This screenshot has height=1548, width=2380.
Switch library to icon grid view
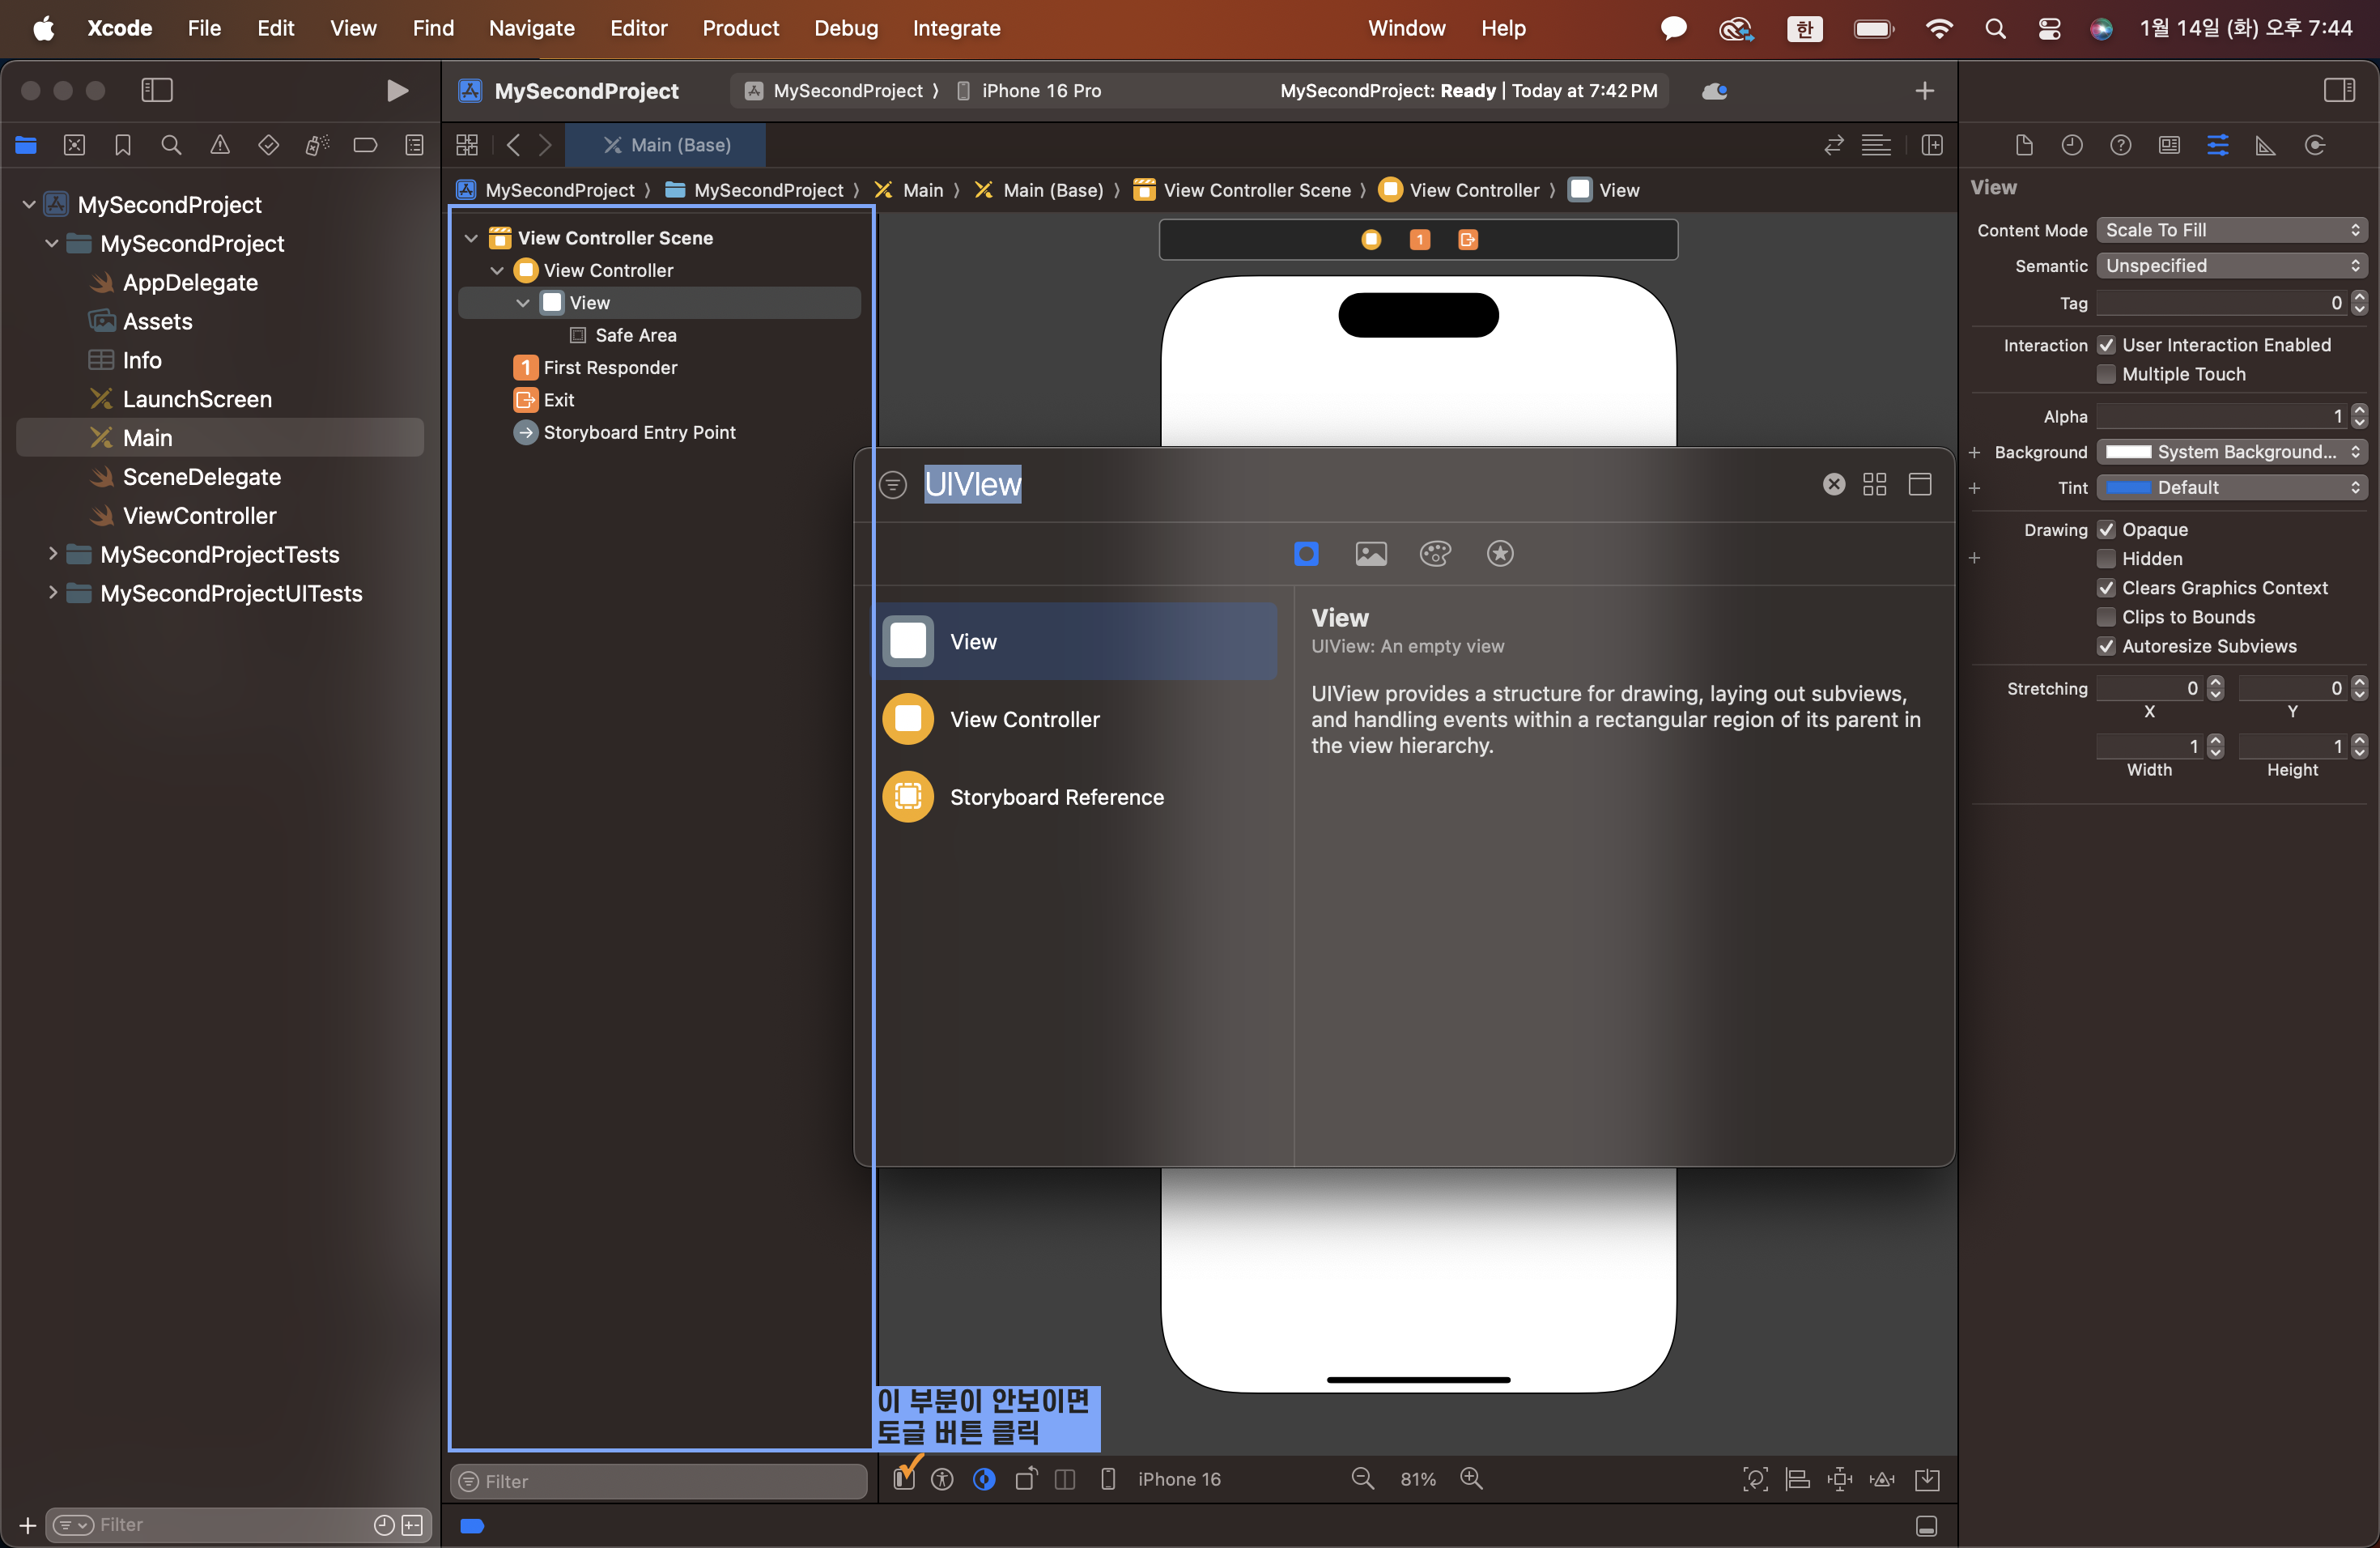point(1874,484)
